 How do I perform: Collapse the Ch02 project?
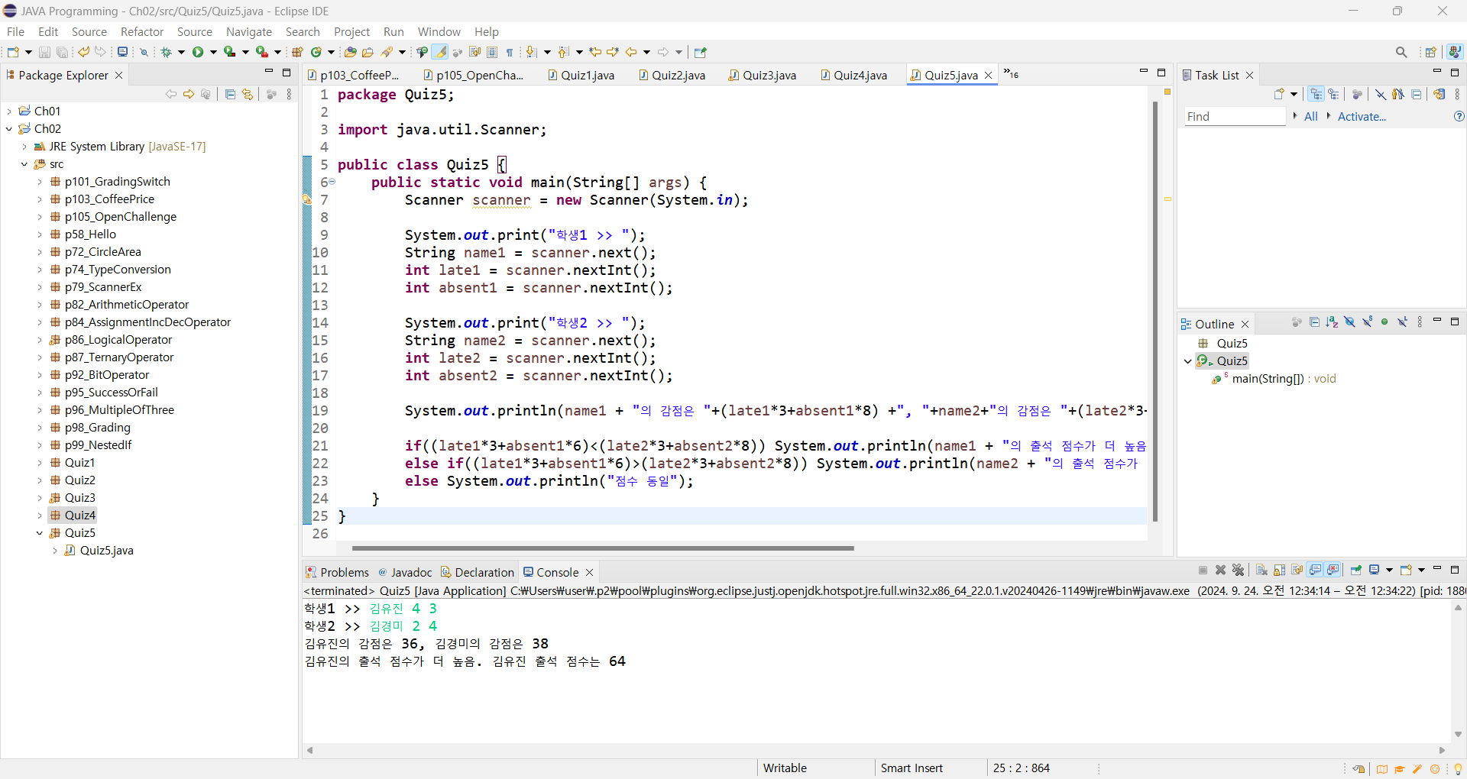(9, 129)
